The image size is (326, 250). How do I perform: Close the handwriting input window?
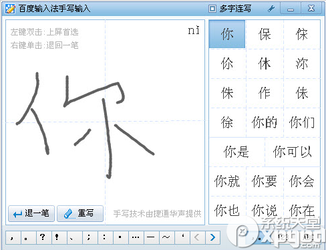[311, 9]
